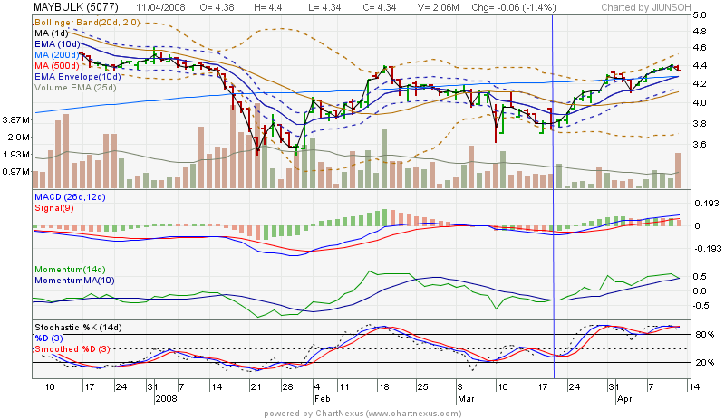725x419 pixels.
Task: Click the 18 date tick label
Action: [x=383, y=387]
